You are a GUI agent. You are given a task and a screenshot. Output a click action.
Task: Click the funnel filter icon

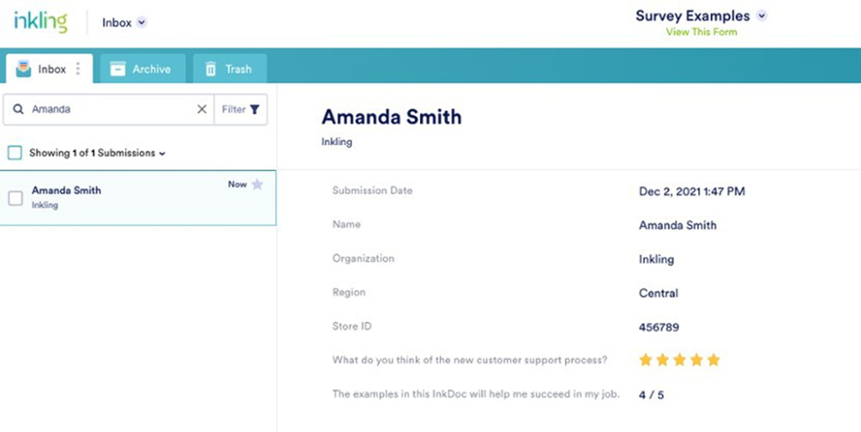click(255, 109)
